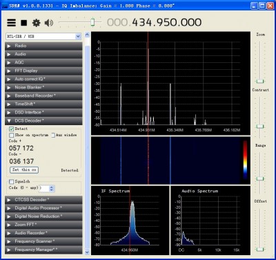Expand the Frequency Manager panel
276x260 pixels.
43,250
